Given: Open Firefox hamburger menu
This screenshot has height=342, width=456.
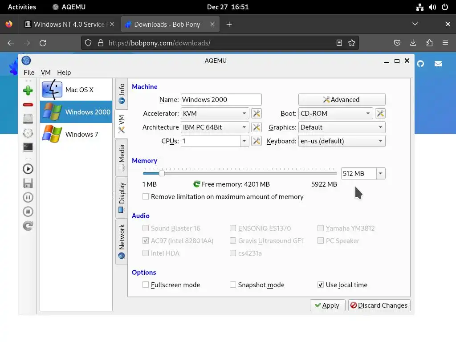Looking at the screenshot, I should click(445, 43).
